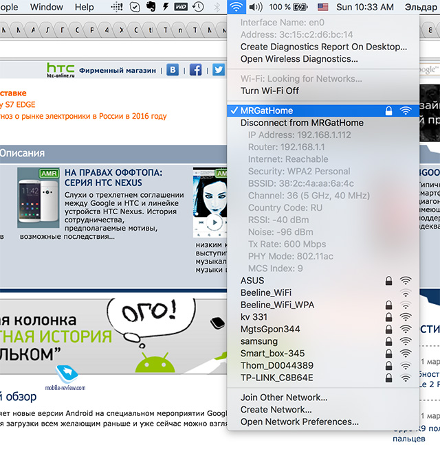Choose Turn Wi-Fi Off

point(323,91)
